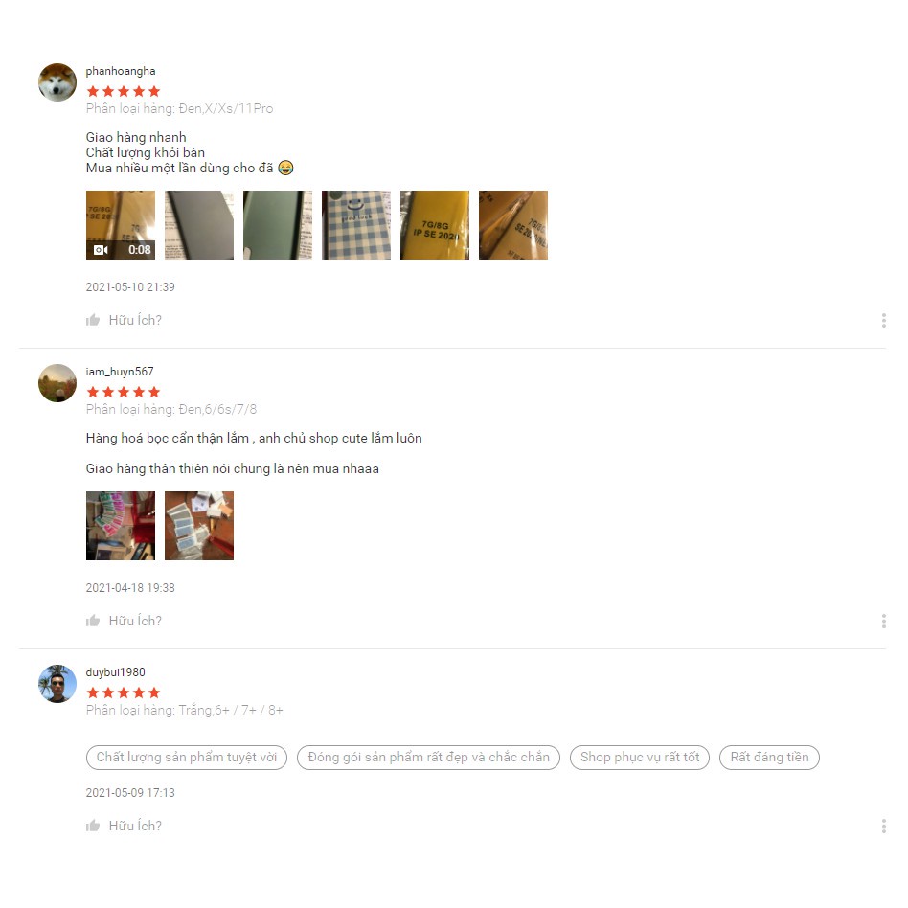Open iam_huyn567's profile avatar
The height and width of the screenshot is (908, 908).
pyautogui.click(x=57, y=383)
